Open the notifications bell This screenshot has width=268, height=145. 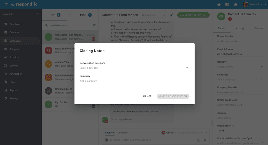tap(236, 4)
